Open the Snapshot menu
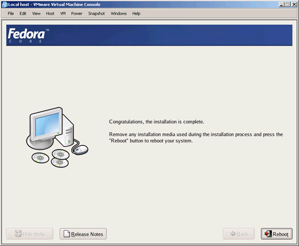 click(97, 13)
